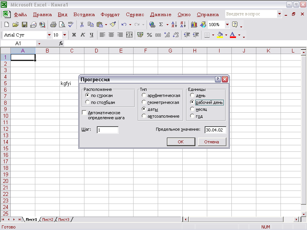Undo the last action
The height and width of the screenshot is (230, 307).
[x=124, y=25]
